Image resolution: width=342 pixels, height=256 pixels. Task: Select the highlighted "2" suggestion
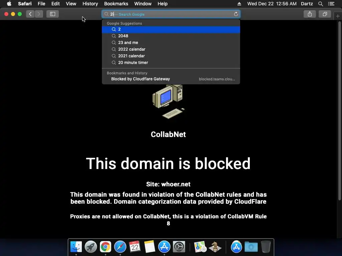[x=171, y=29]
